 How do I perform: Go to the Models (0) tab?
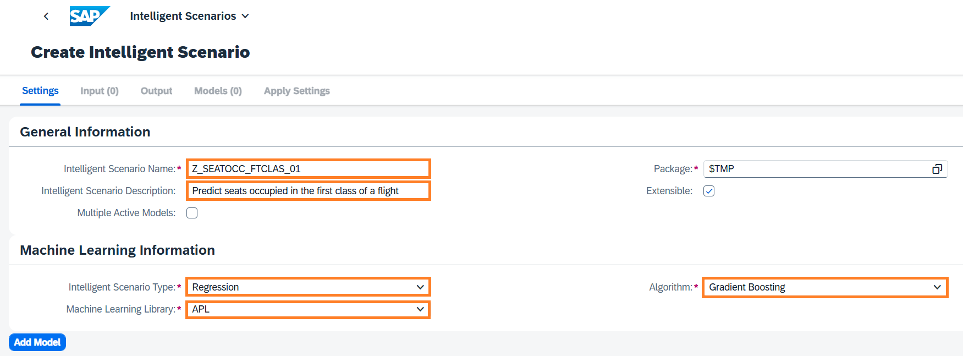click(x=218, y=91)
